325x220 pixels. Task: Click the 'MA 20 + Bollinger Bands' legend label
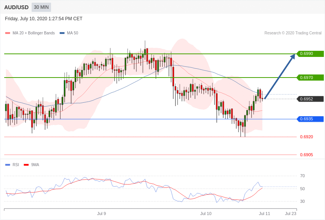point(34,33)
